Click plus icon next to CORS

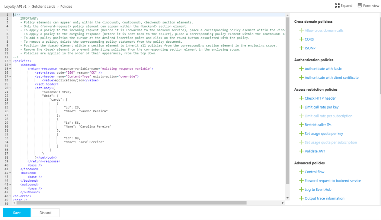[x=301, y=39]
